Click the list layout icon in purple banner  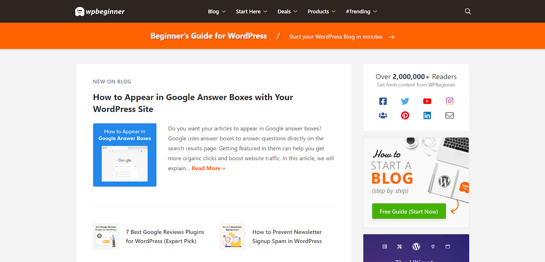(385, 246)
